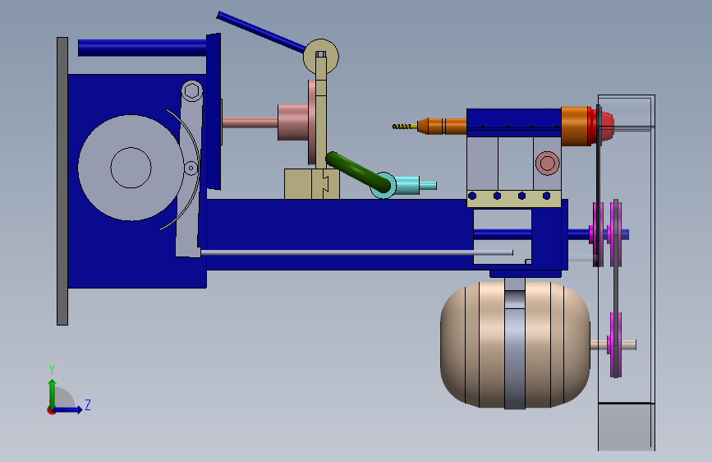The image size is (712, 462).
Task: Select the dark gray vertical back plate
Action: [62, 181]
